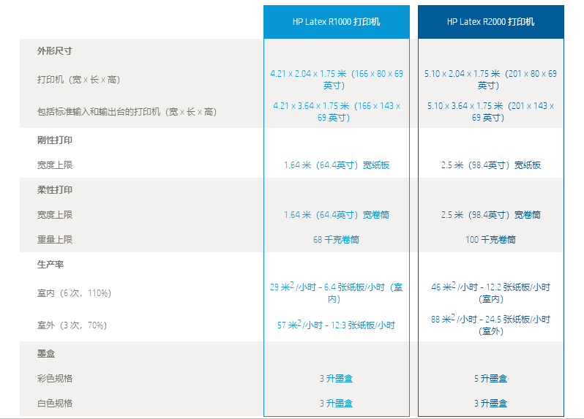
Task: Click R2000 彩色规格 value 5 升墨盒
Action: tap(491, 379)
